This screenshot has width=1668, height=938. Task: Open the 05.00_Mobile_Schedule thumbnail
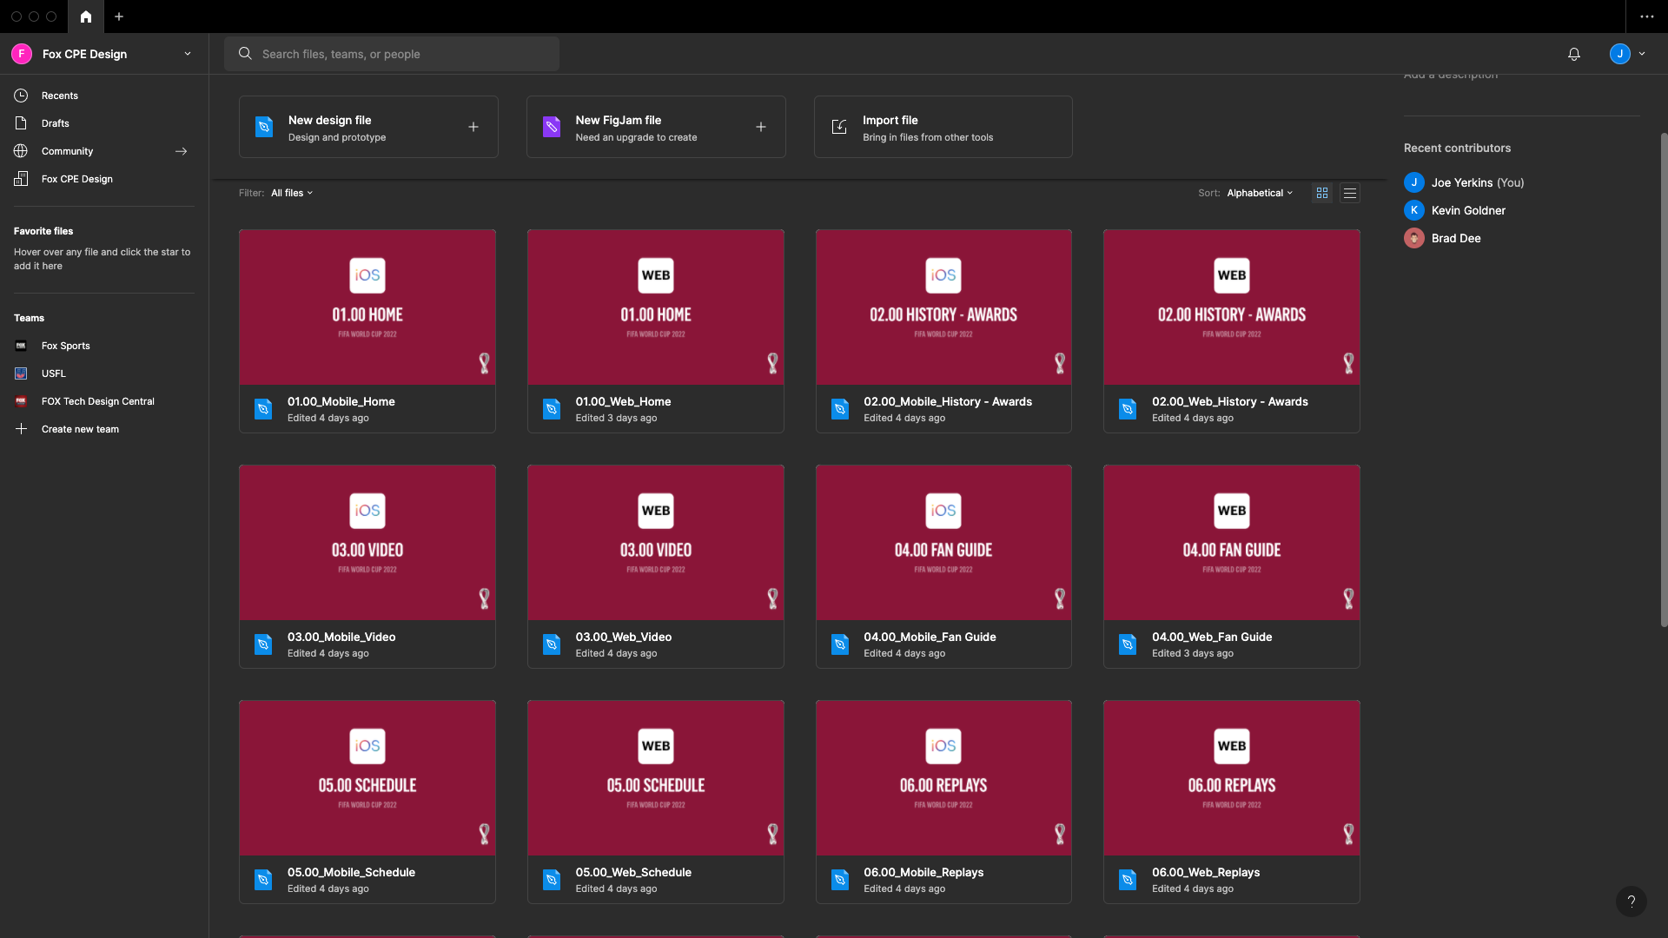[367, 778]
